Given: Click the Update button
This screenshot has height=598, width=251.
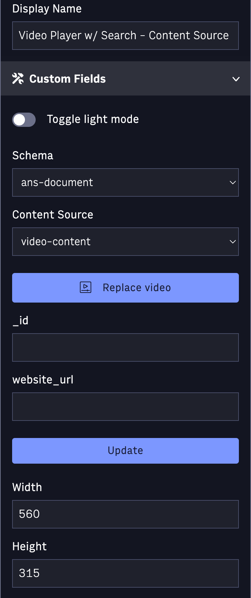Looking at the screenshot, I should (x=125, y=451).
